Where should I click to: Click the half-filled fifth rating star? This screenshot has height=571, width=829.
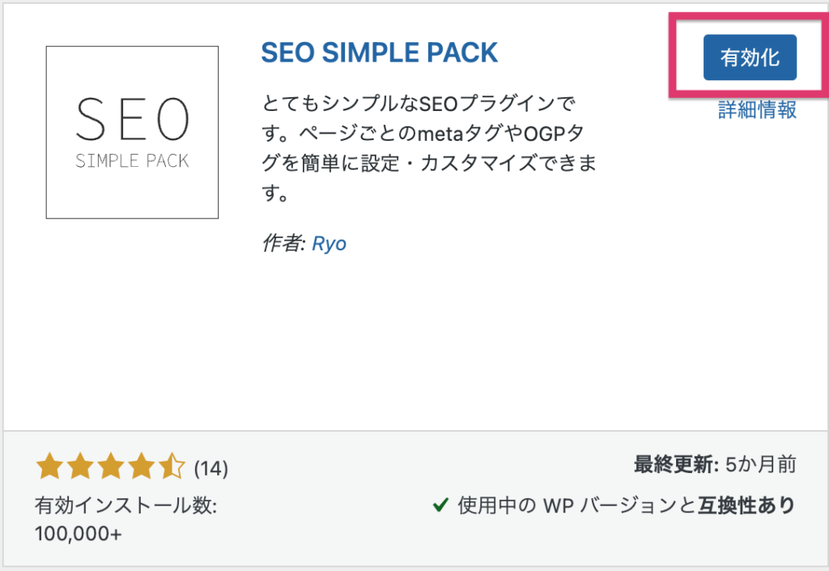point(172,467)
